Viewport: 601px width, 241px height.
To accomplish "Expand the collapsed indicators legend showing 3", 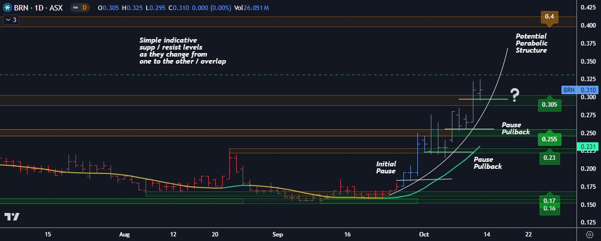I will click(11, 20).
